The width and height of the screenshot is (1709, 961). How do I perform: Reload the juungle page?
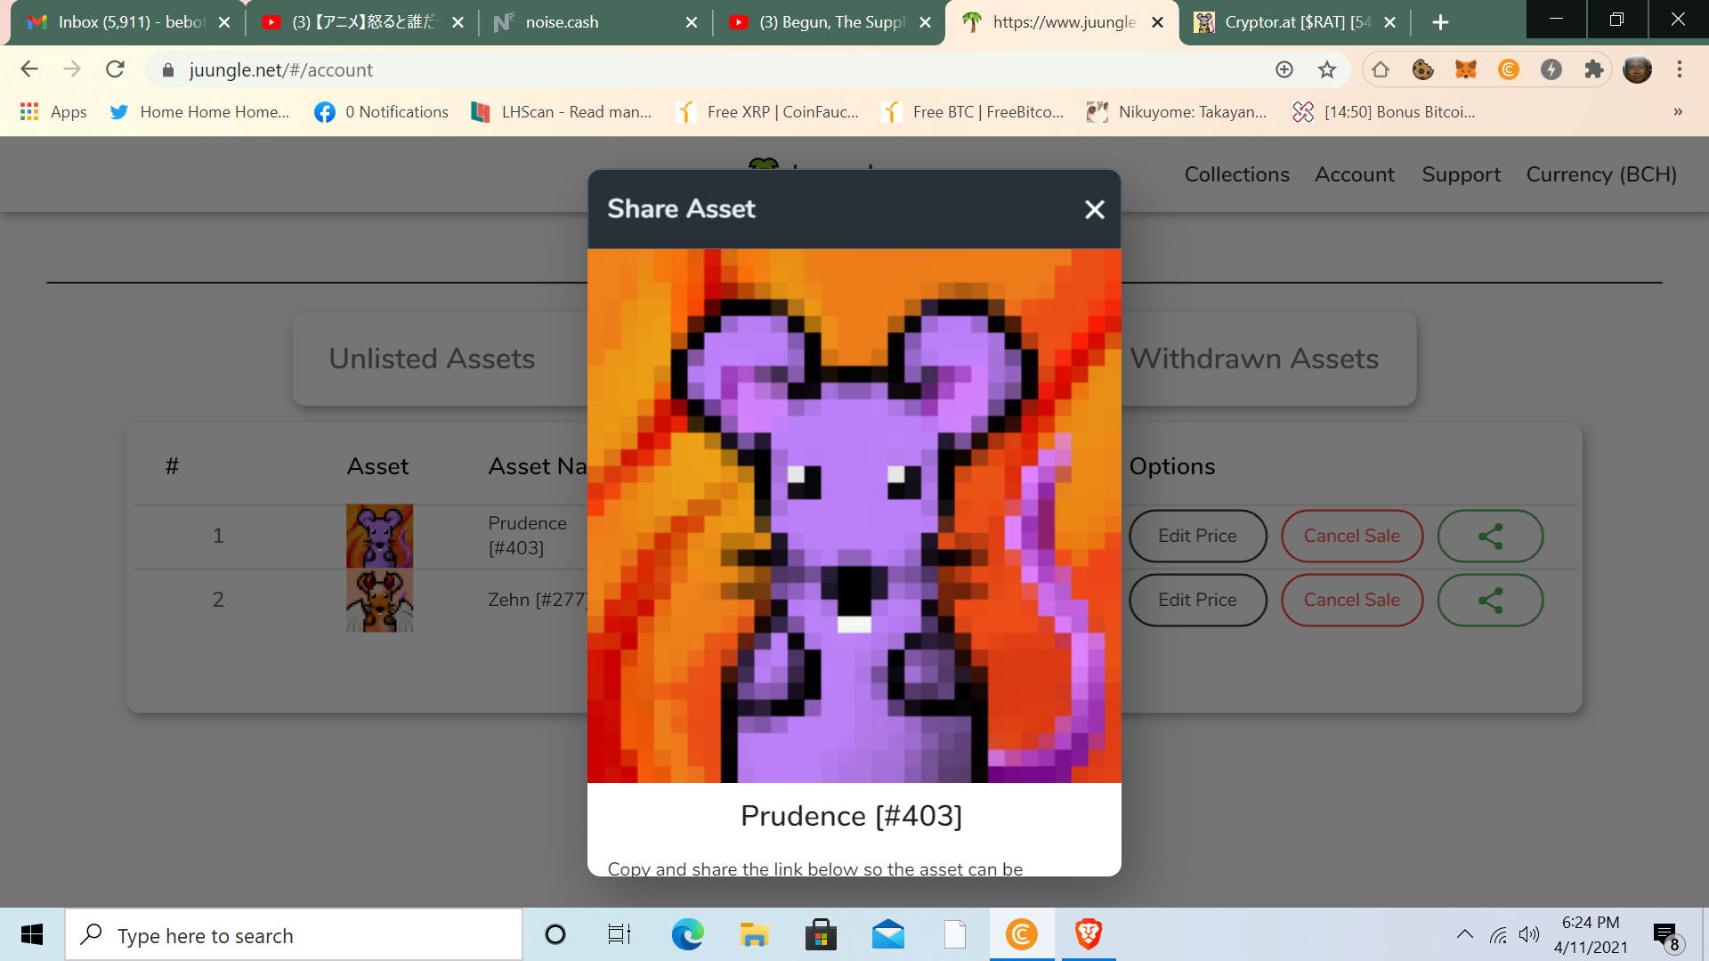(115, 69)
